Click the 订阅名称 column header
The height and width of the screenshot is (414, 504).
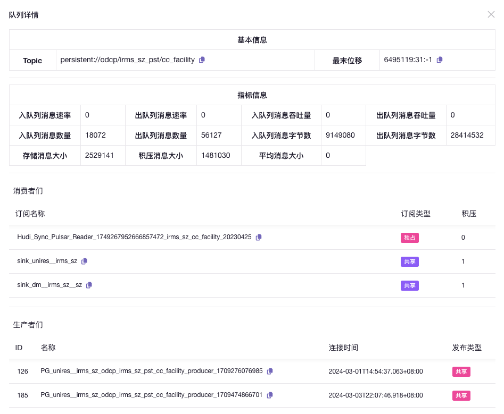point(30,214)
